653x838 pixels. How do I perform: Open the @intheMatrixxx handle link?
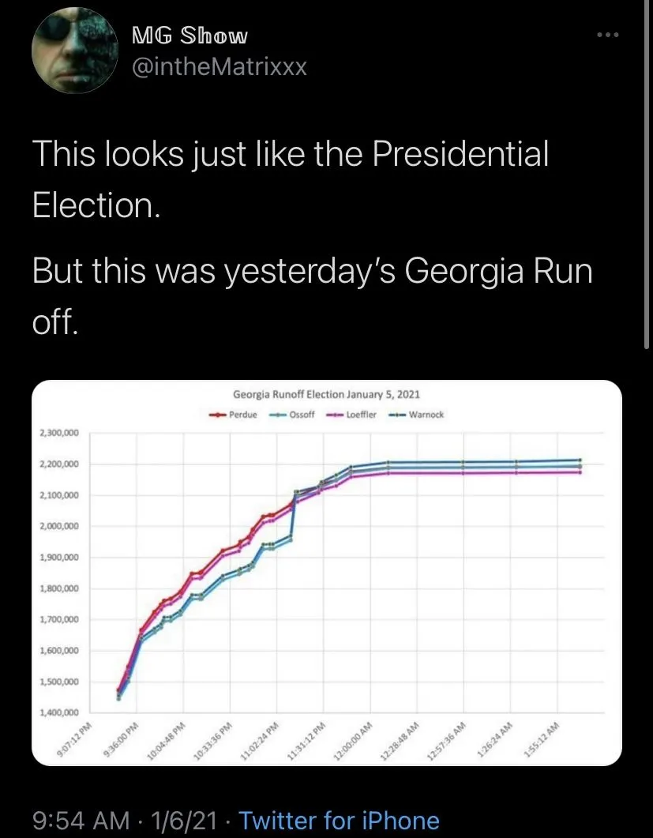[x=217, y=67]
